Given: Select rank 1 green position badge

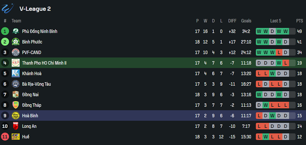Looking at the screenshot, I should (x=5, y=31).
